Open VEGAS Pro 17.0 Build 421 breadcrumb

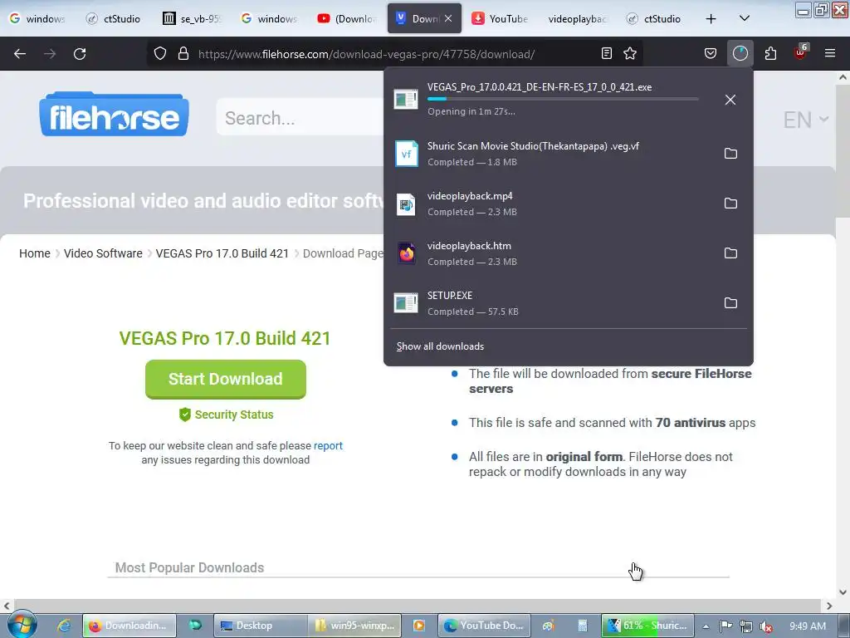(x=222, y=253)
